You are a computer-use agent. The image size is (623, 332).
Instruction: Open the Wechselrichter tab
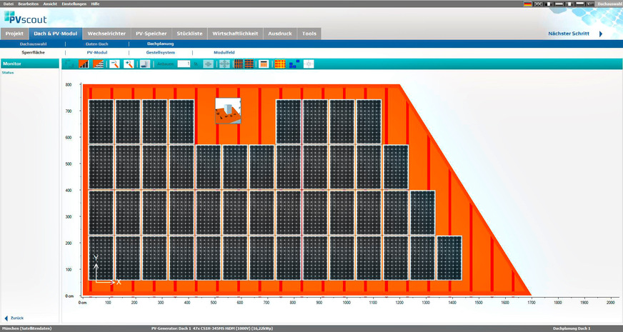(x=107, y=34)
